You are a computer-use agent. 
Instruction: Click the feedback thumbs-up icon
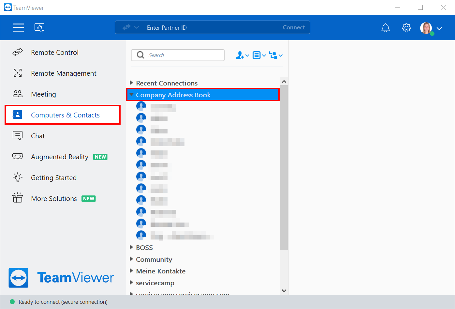pos(39,28)
